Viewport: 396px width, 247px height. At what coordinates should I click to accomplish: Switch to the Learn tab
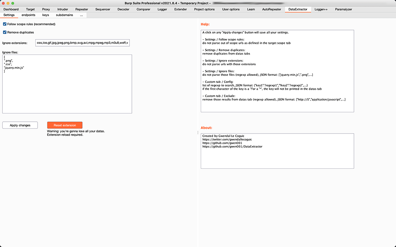coord(251,9)
